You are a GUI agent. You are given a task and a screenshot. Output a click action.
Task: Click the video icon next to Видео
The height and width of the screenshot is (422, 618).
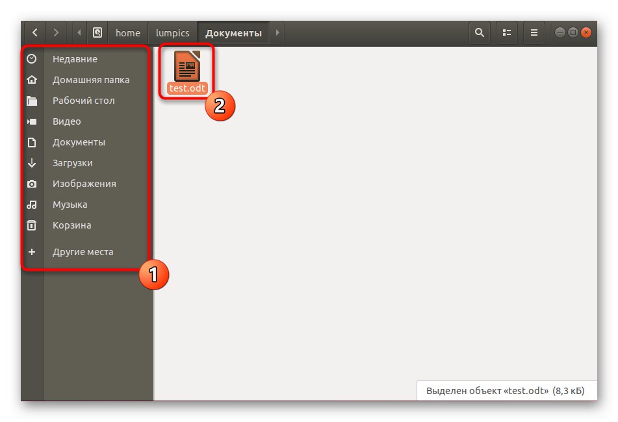32,121
